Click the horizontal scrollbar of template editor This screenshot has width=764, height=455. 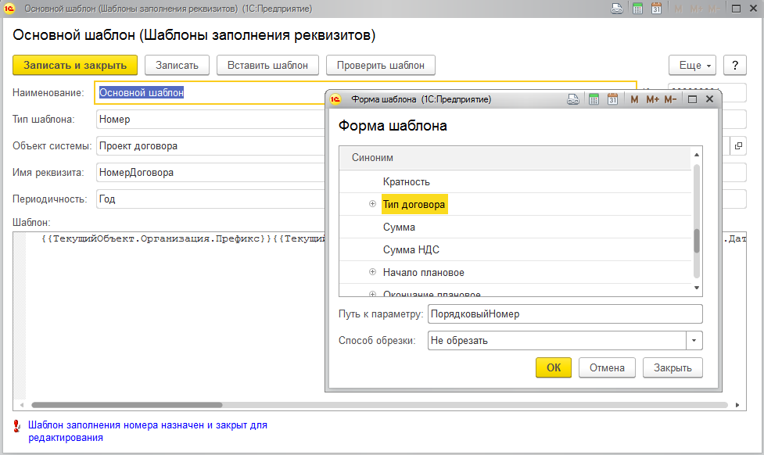pos(125,405)
